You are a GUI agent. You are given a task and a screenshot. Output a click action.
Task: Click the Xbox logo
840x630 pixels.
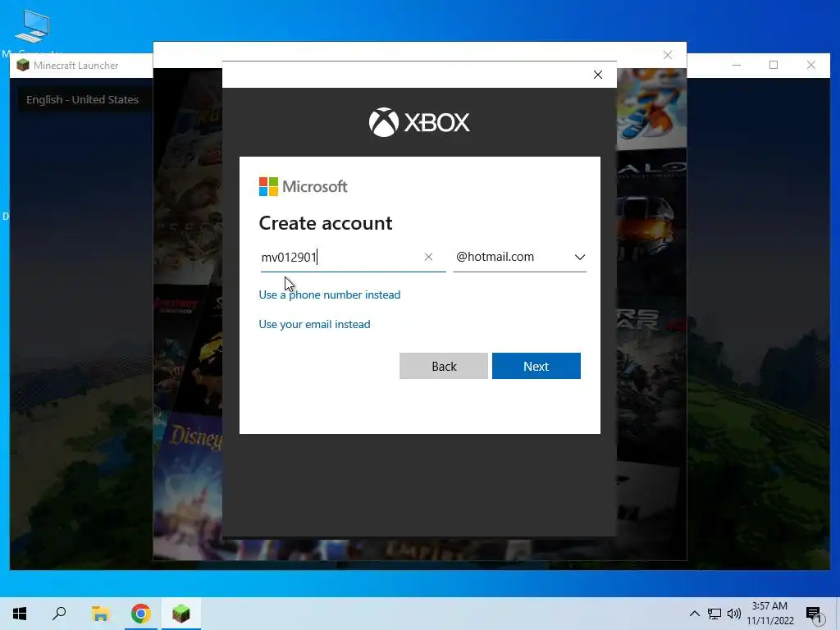pos(419,122)
